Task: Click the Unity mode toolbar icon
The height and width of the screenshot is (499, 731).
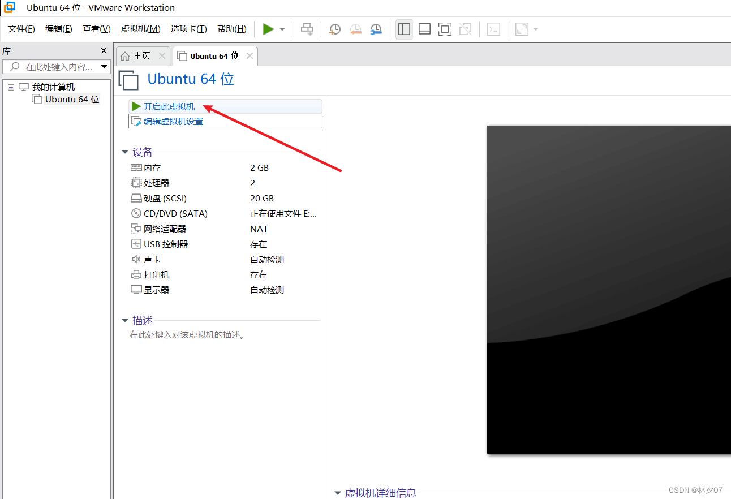Action: pos(466,29)
